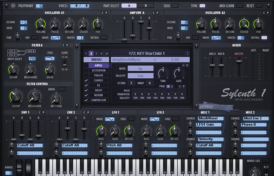Image resolution: width=274 pixels, height=176 pixels.
Task: Click the smiley face icon near Polyphony
Action: [x=13, y=6]
